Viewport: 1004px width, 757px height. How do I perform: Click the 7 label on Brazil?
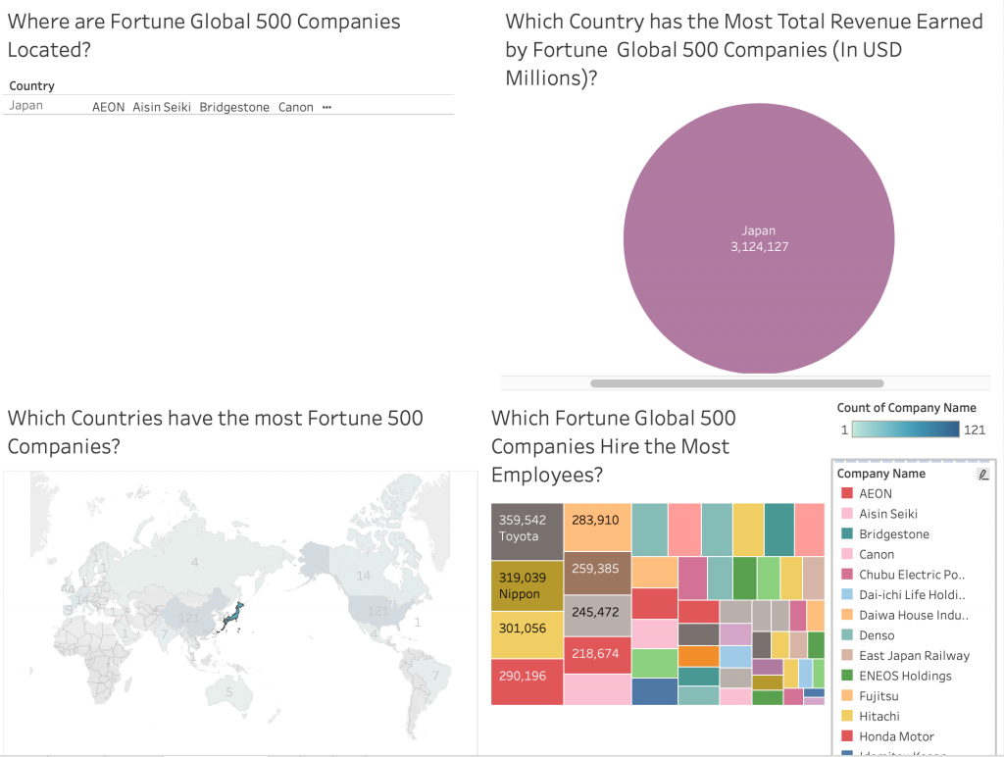point(435,675)
